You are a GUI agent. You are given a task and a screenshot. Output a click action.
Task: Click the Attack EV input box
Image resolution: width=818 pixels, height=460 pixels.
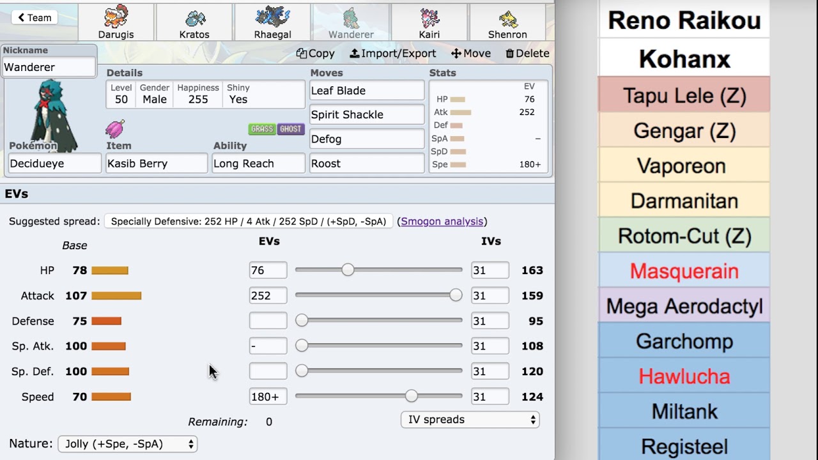[x=268, y=296]
